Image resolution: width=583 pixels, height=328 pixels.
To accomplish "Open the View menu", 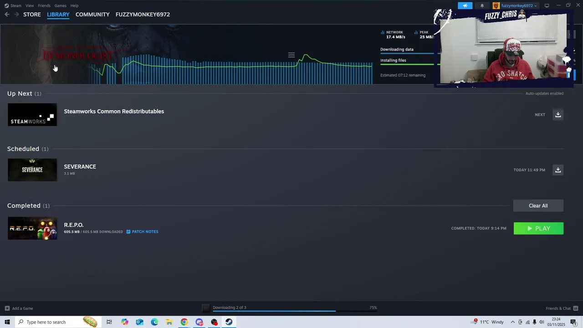I will (x=30, y=5).
